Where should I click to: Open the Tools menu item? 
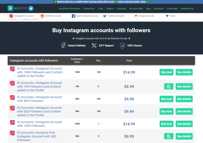point(100,8)
